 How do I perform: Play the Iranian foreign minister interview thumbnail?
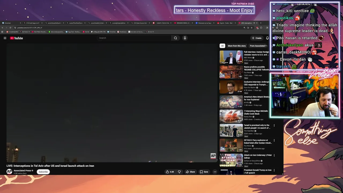tap(231, 57)
